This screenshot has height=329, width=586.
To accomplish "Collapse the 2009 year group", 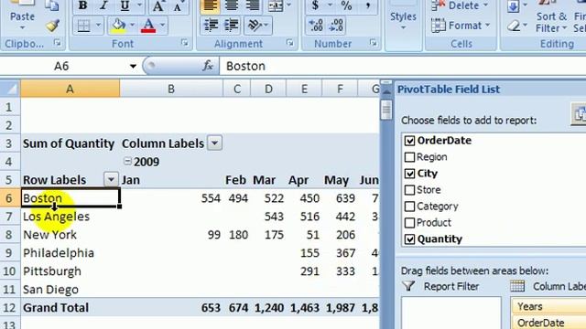I will point(127,161).
